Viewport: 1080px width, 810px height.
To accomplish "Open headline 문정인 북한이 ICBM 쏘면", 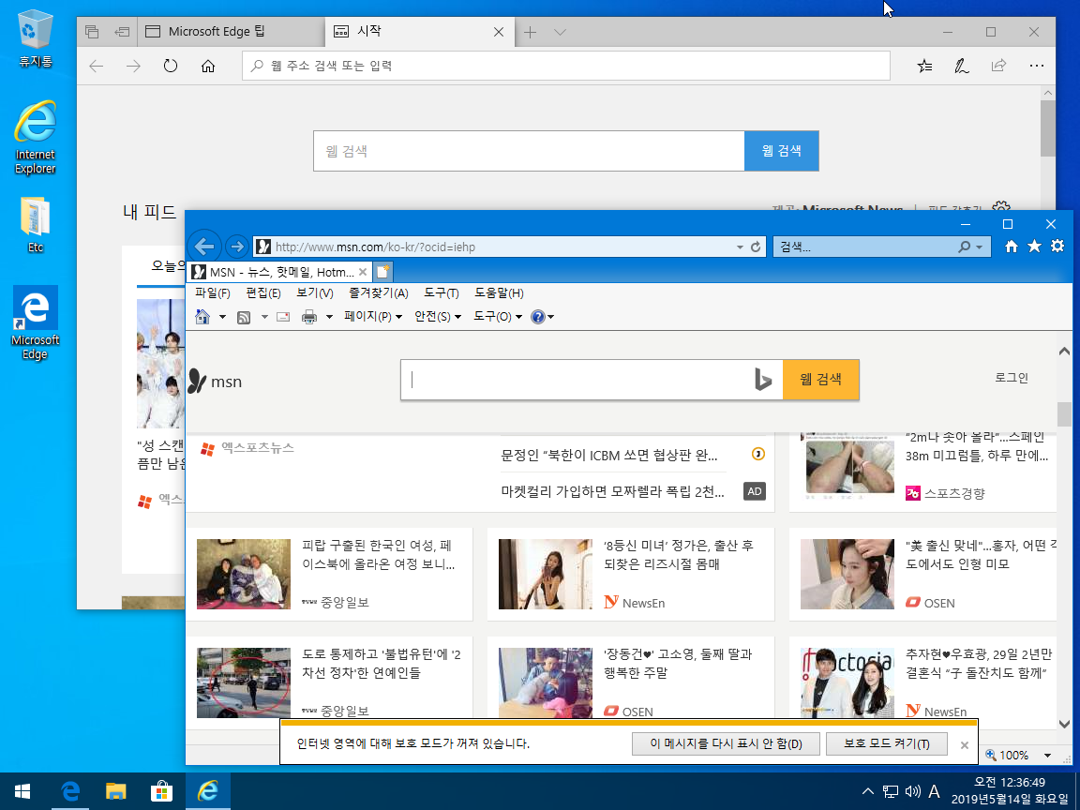I will tap(609, 455).
